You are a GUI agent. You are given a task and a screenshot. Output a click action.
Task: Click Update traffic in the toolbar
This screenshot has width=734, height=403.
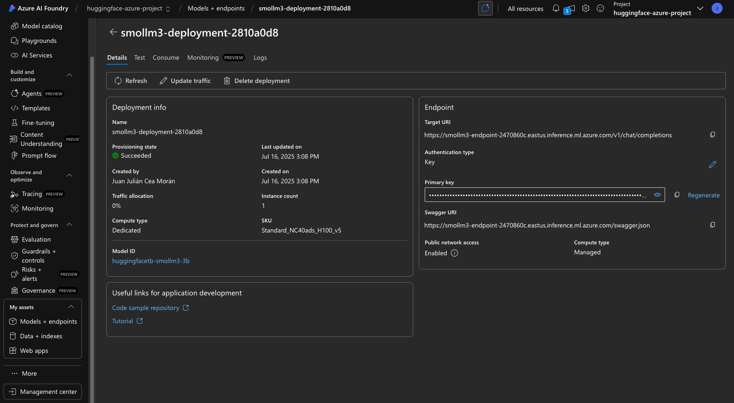click(185, 81)
